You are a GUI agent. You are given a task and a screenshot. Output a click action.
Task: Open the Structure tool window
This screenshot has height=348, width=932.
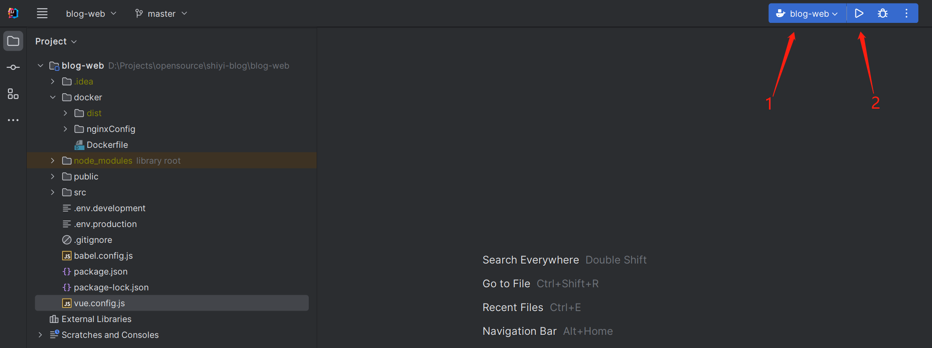[x=13, y=94]
